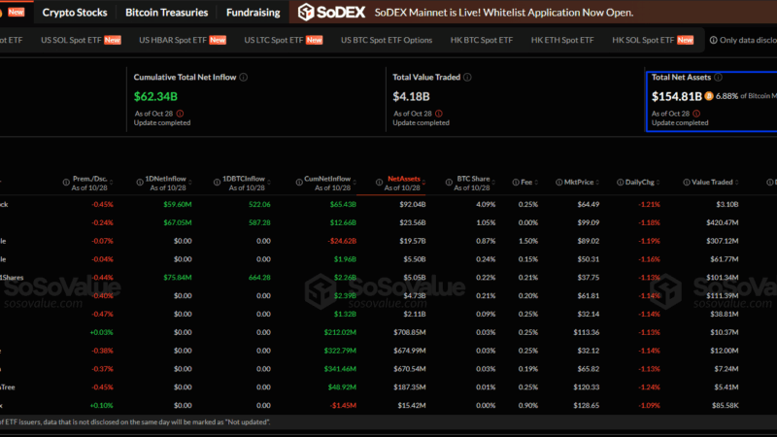The width and height of the screenshot is (777, 437).
Task: Click info icon beside Cumulative Total Net Inflow
Action: point(244,78)
